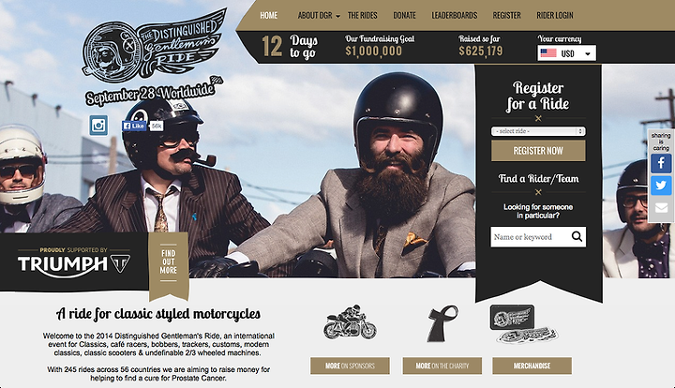Open the Leaderboards menu item

455,16
